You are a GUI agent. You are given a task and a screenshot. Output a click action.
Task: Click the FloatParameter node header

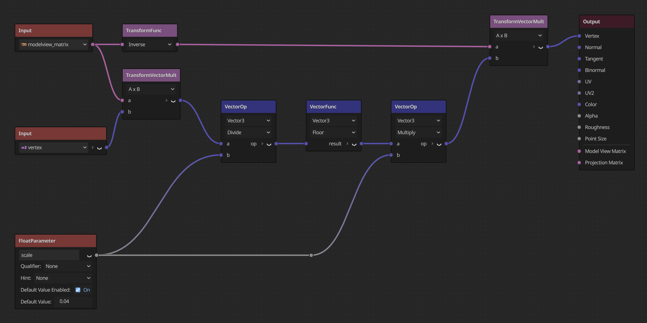click(x=55, y=241)
